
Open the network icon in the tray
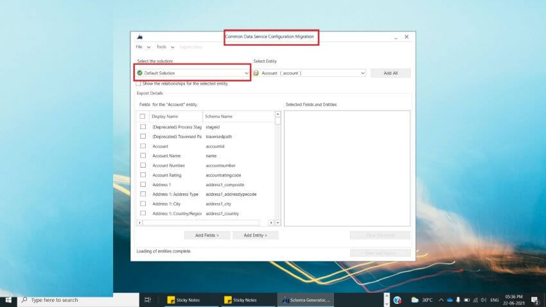[x=475, y=300]
